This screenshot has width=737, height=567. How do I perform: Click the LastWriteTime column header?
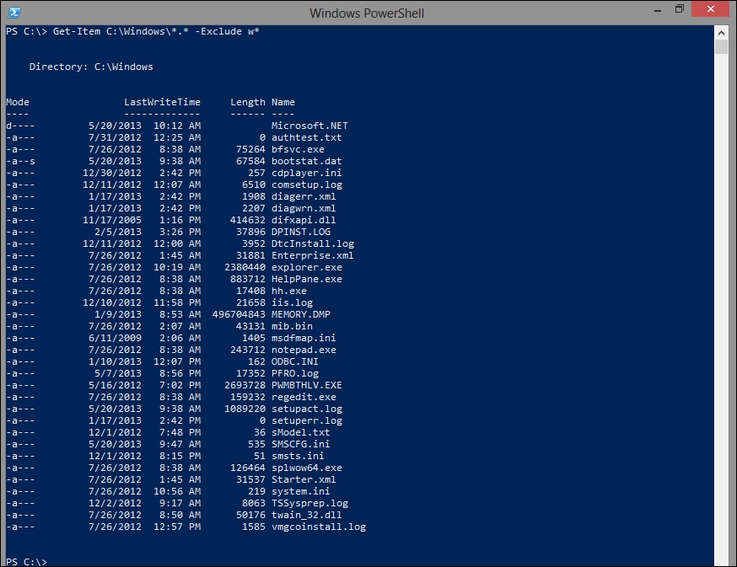click(x=162, y=102)
